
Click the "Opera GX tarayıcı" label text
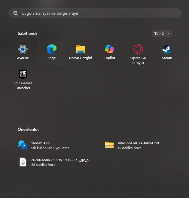click(x=138, y=60)
